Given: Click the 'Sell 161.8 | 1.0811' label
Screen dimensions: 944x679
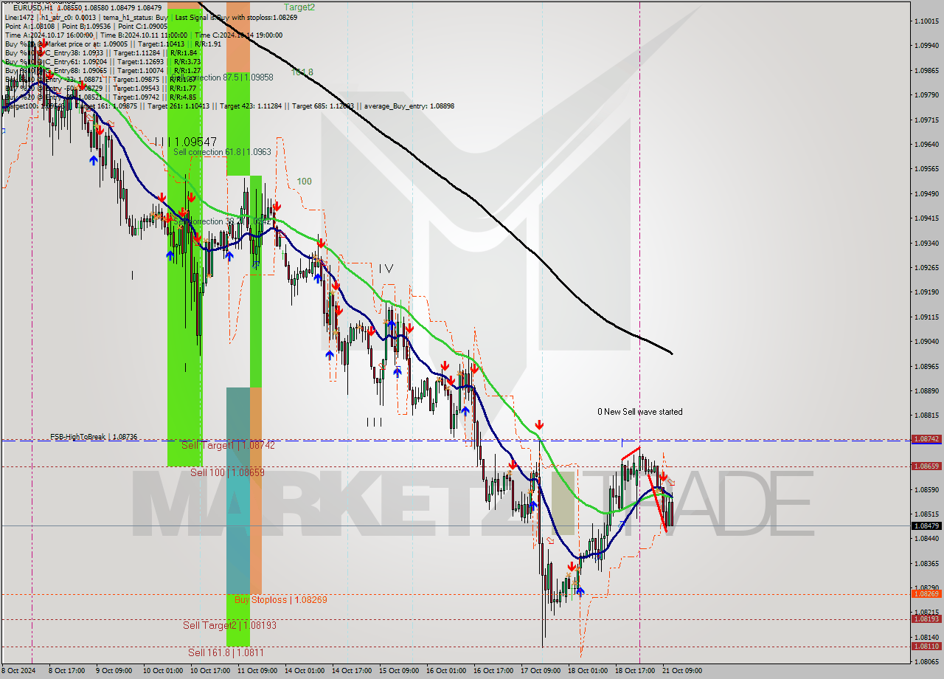Looking at the screenshot, I should [226, 652].
